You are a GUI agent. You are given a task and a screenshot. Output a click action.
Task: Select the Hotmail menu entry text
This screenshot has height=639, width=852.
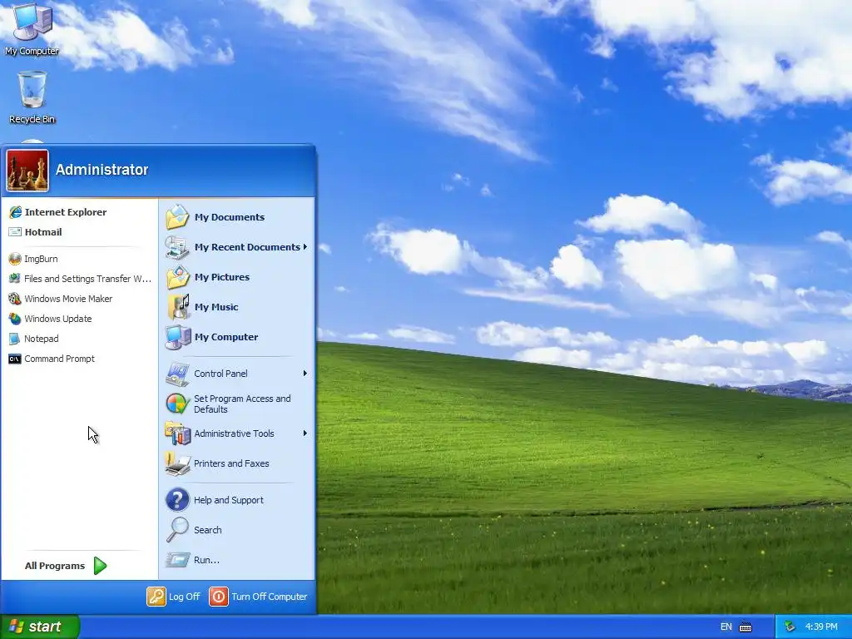[43, 232]
